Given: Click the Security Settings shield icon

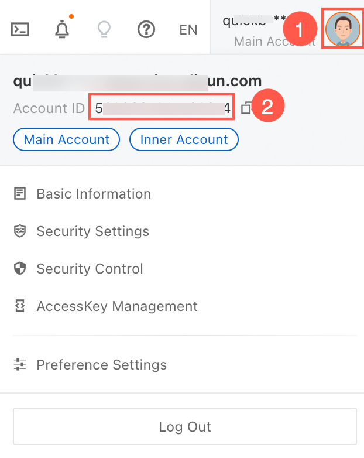Looking at the screenshot, I should tap(20, 231).
